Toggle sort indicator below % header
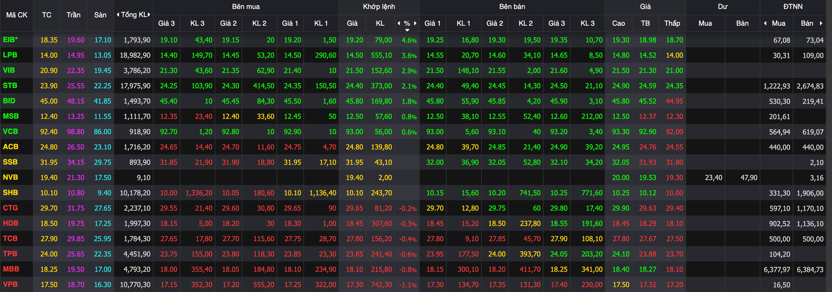Screen dimensions: 832x292 coord(407,30)
